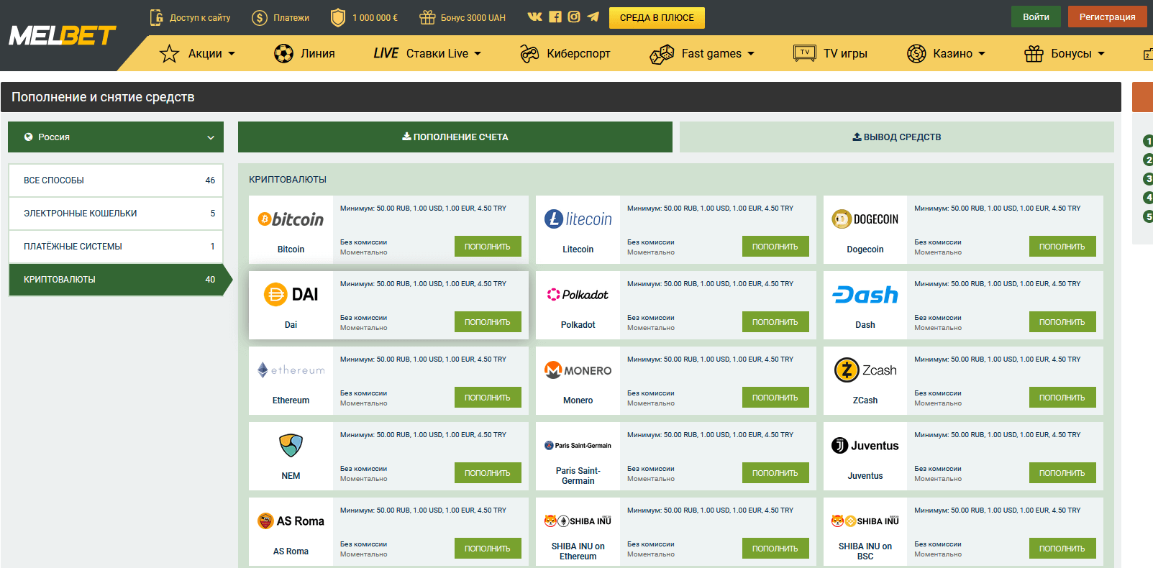Select the NEM logo
1153x568 pixels.
click(x=291, y=445)
